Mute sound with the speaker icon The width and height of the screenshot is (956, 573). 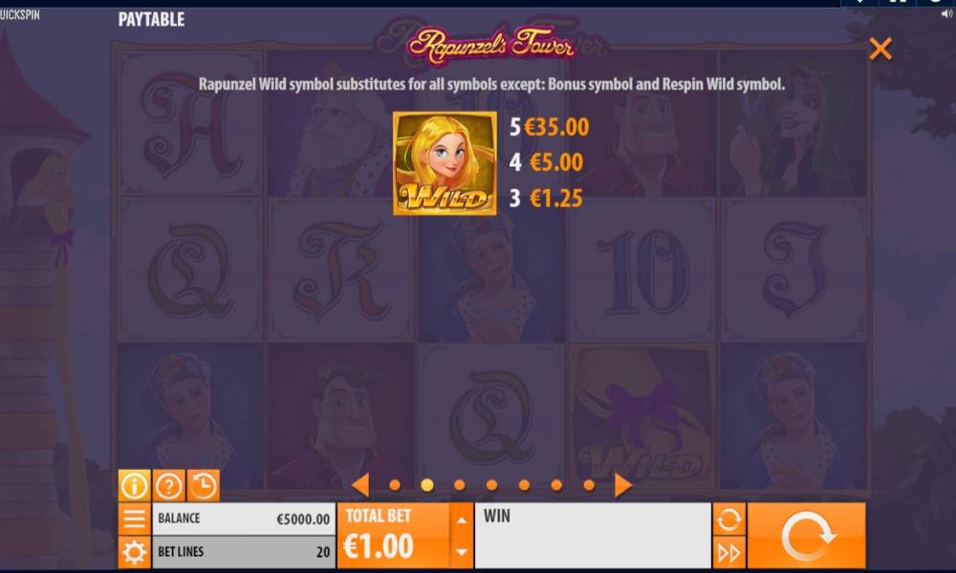[946, 14]
